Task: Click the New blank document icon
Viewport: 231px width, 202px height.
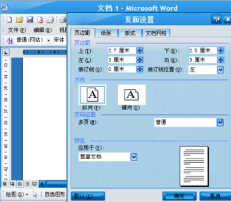Action: coord(9,19)
